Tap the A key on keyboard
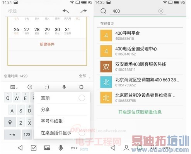The image size is (191, 154). 12,110
